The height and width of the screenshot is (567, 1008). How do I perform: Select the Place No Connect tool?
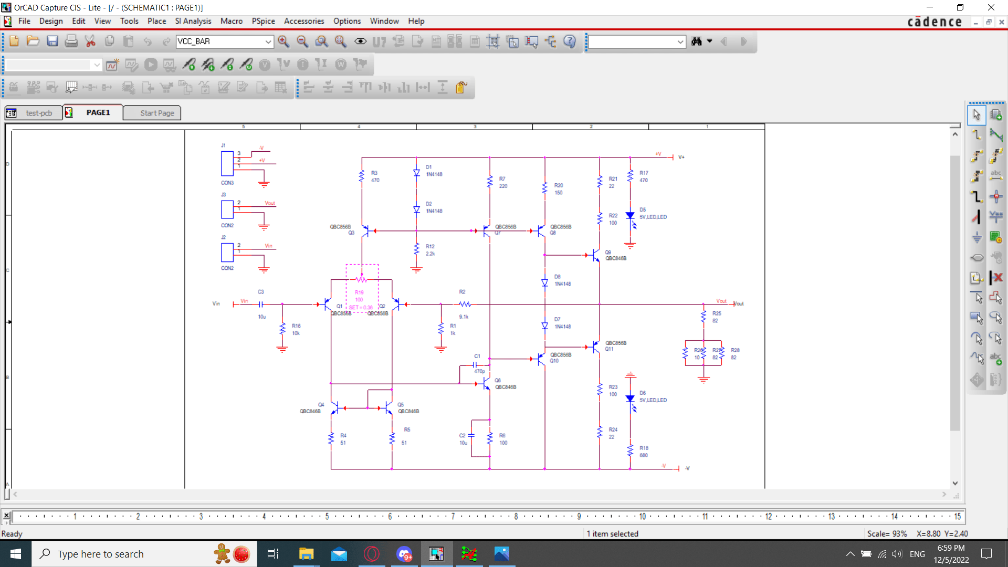point(997,278)
